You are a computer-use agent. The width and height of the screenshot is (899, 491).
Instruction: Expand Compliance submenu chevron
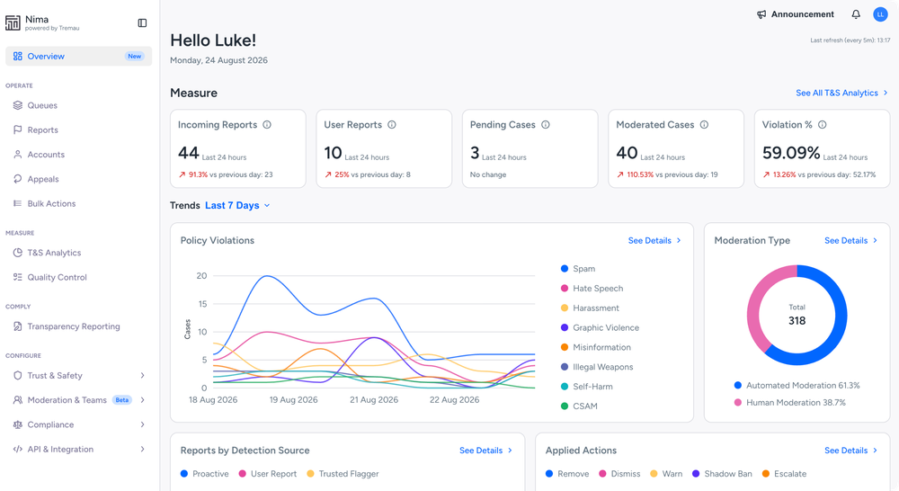click(142, 424)
